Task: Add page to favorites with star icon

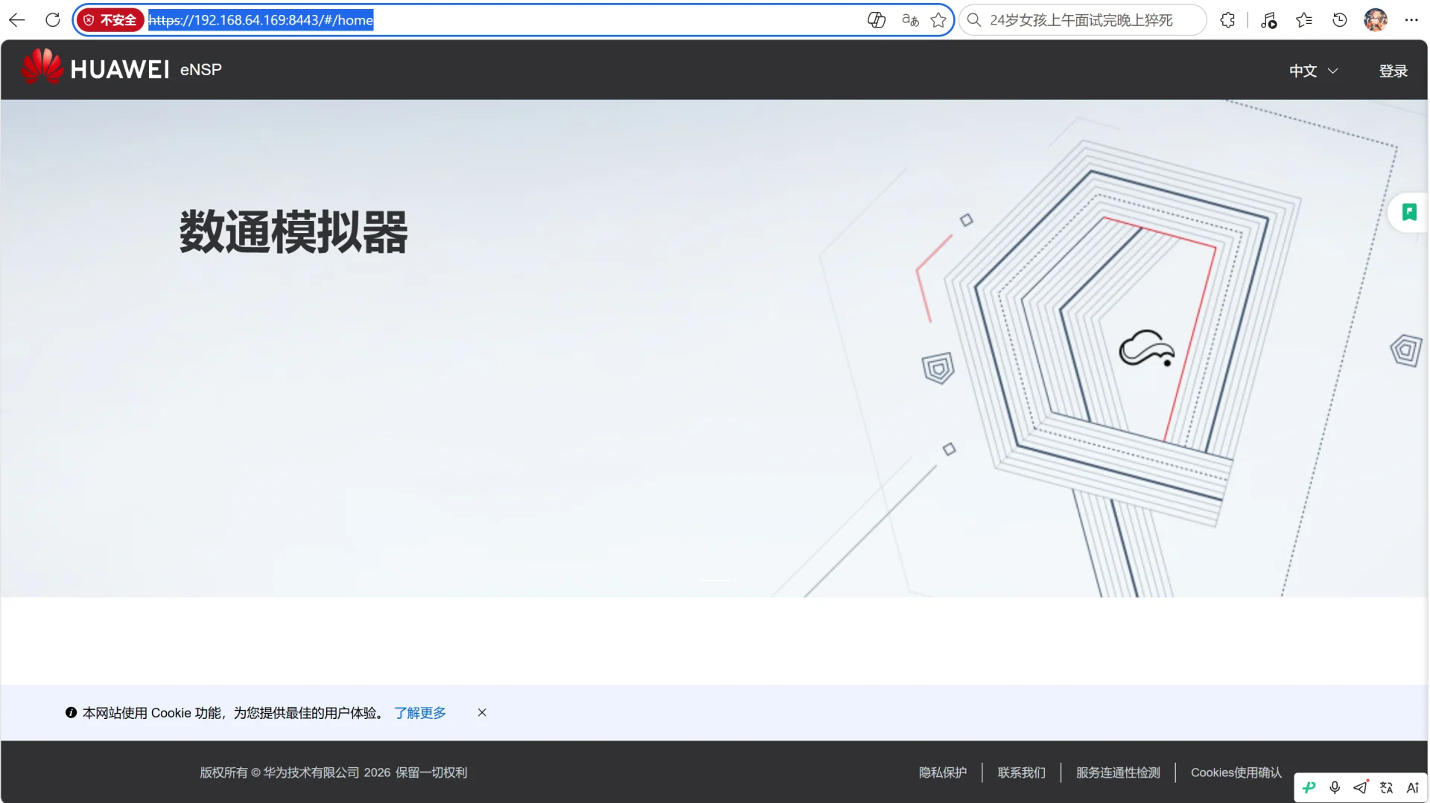Action: click(x=938, y=20)
